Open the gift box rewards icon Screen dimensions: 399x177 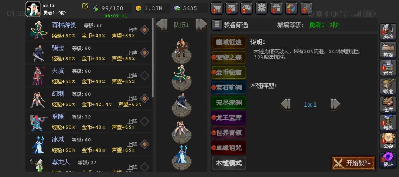coord(276,8)
